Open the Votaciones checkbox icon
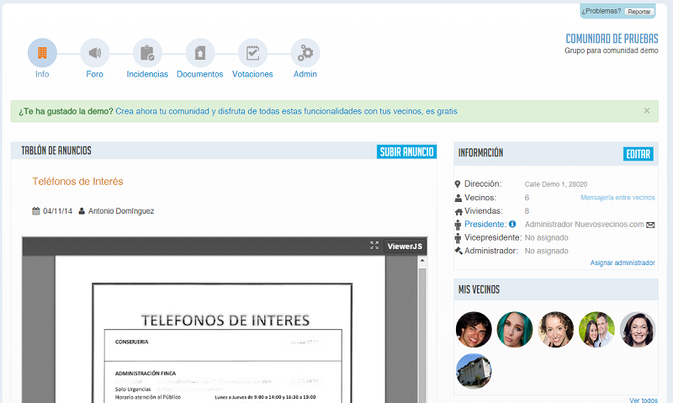The width and height of the screenshot is (673, 403). tap(252, 53)
